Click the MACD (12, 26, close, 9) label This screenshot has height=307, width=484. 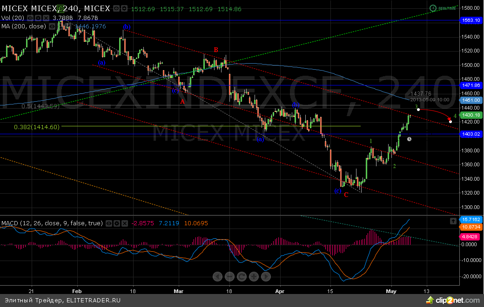[x=52, y=223]
